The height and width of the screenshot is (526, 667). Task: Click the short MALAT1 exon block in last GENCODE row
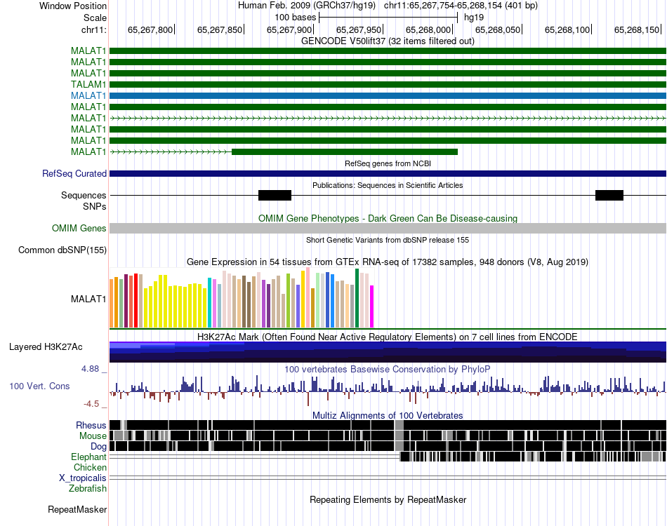pos(345,151)
